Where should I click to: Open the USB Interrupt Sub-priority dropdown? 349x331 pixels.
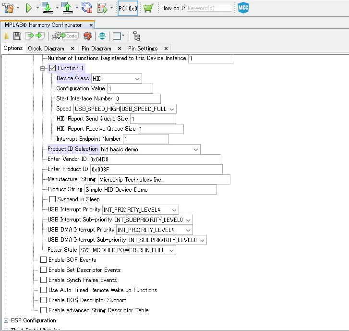coord(153,220)
